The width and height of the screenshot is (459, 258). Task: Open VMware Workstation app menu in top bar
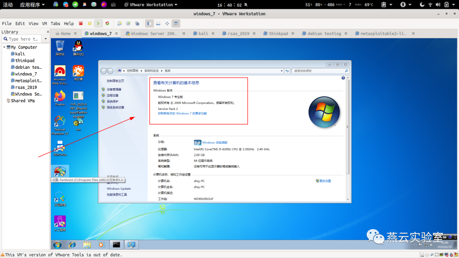tap(151, 5)
